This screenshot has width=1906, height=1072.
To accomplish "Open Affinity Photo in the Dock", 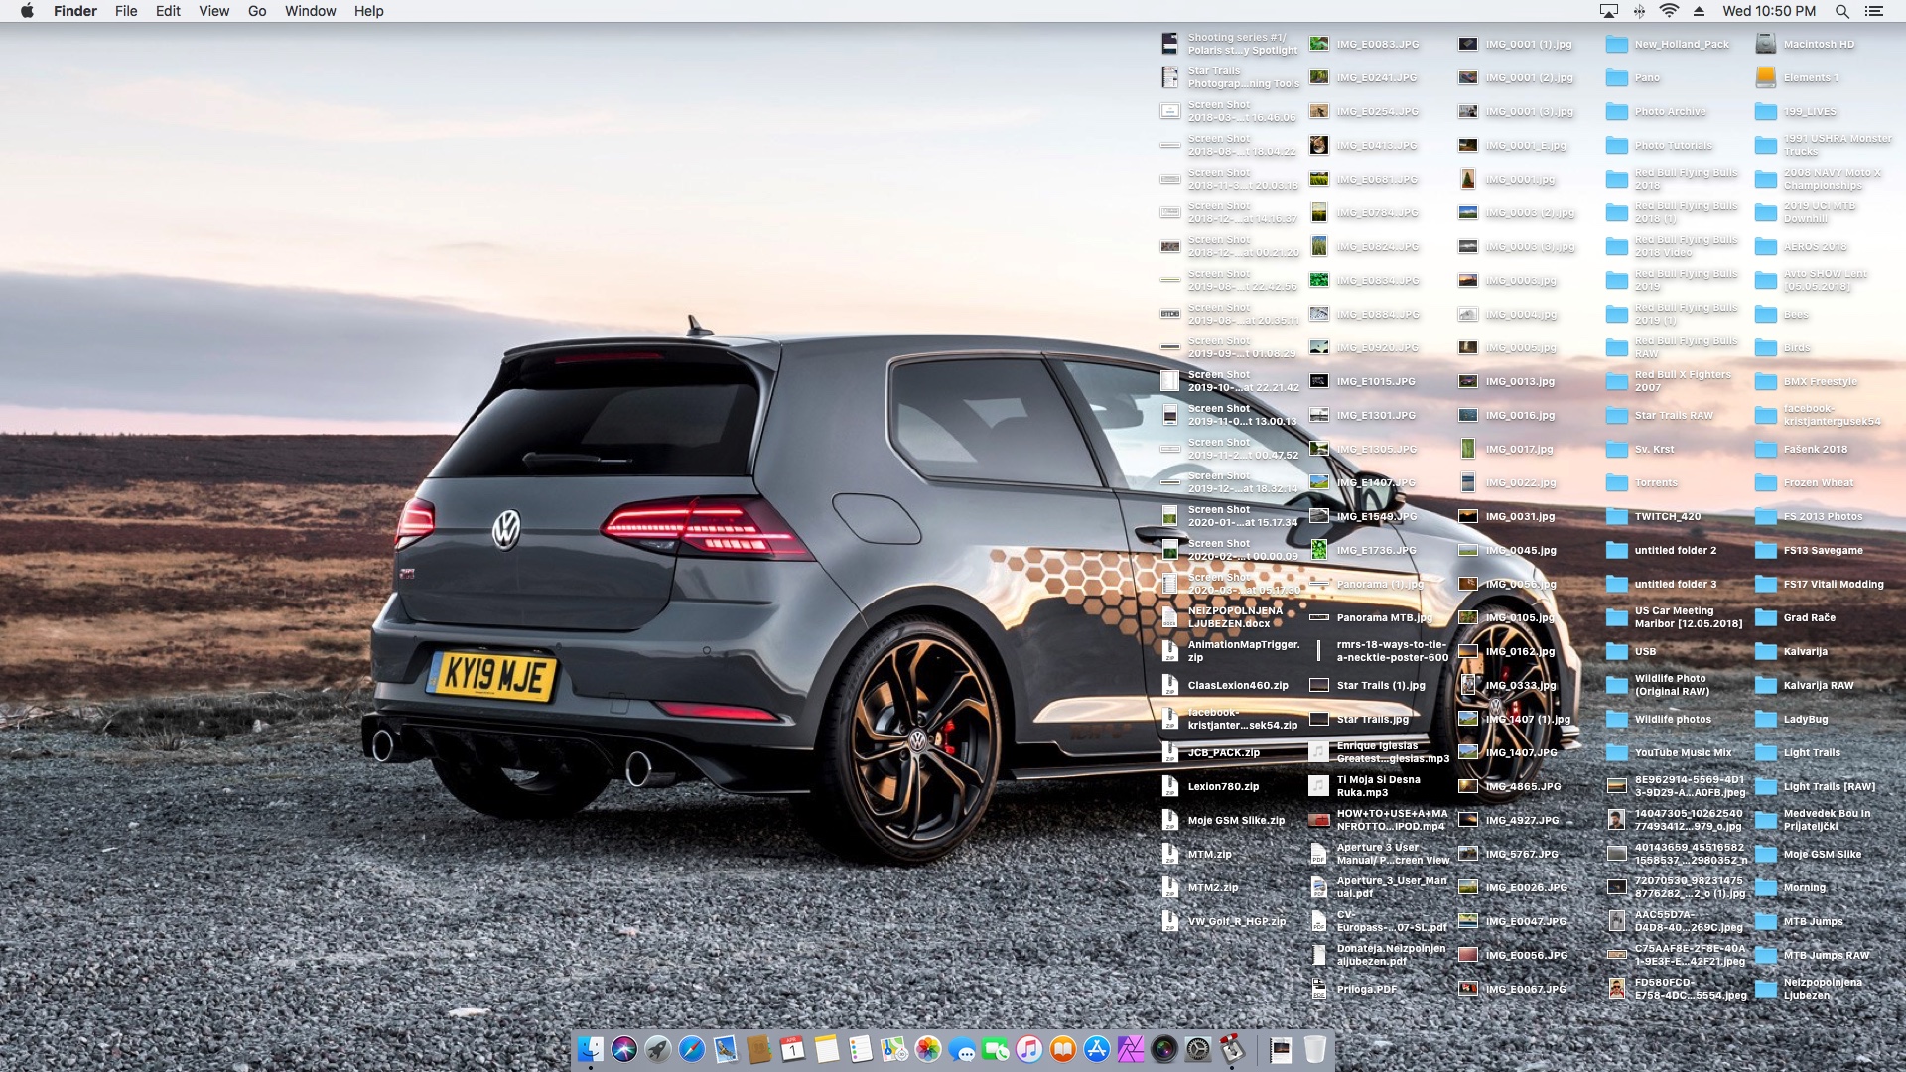I will 1131,1049.
